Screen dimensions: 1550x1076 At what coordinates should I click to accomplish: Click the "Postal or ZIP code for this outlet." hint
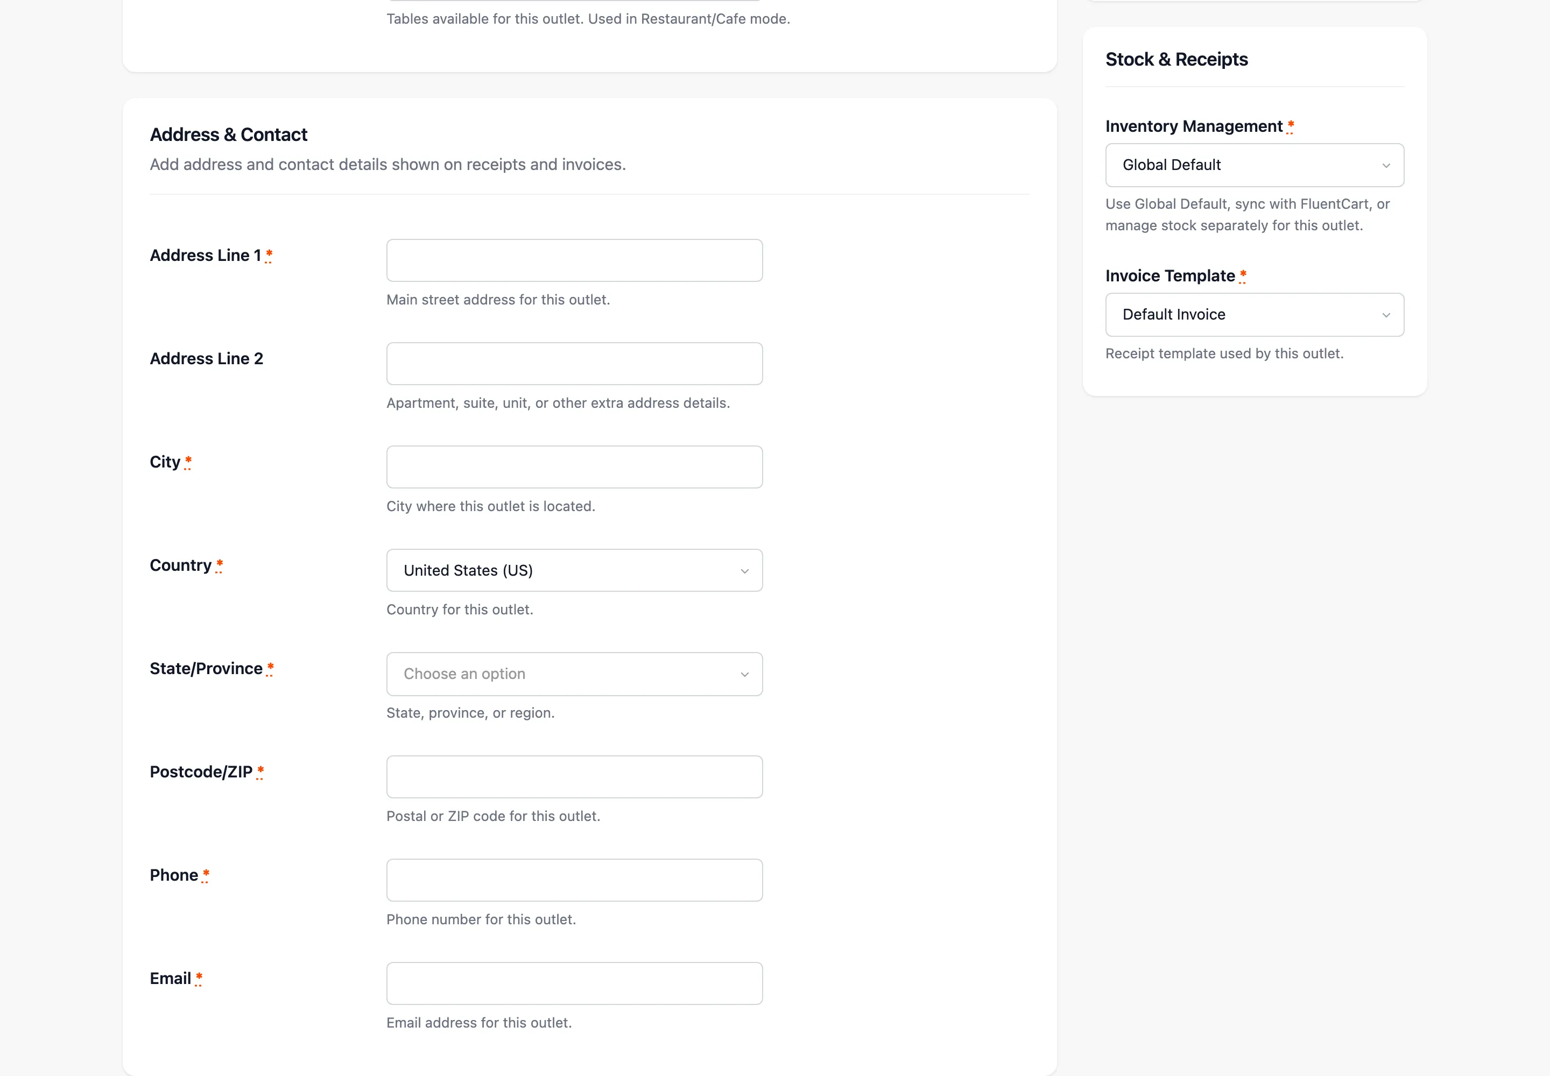(x=494, y=817)
